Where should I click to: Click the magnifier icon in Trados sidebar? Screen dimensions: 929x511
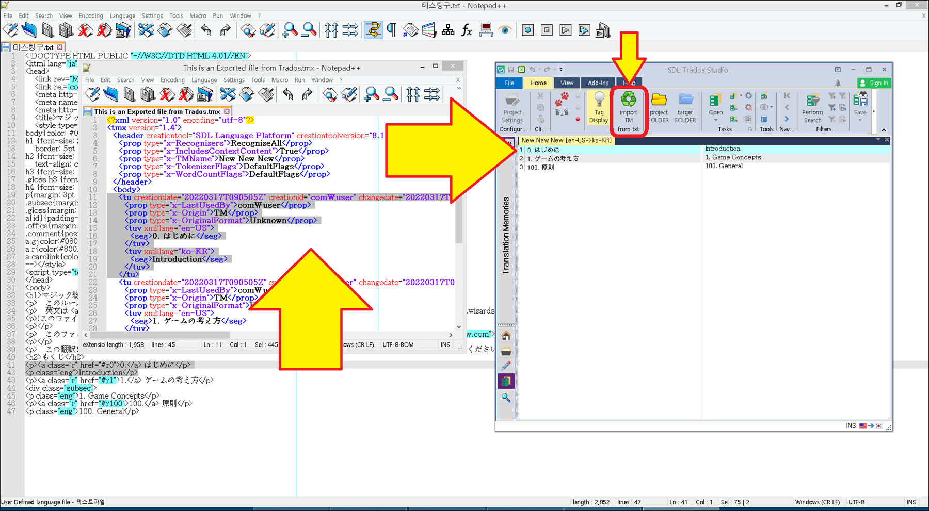pos(506,398)
